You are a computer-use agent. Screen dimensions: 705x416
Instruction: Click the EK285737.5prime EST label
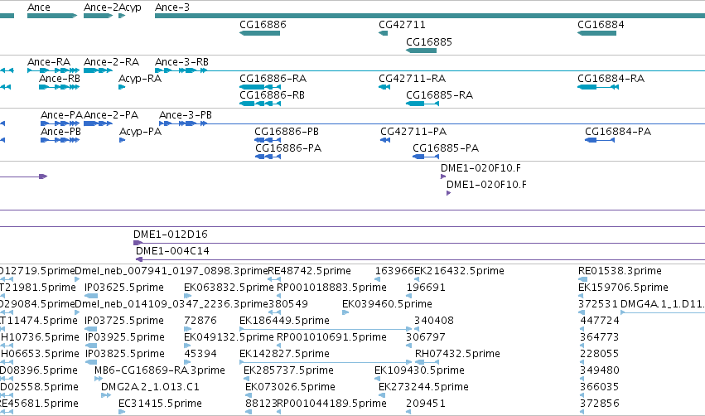288,370
